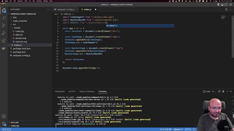Viewport: 234px width, 131px height.
Task: Switch to the OUTPUT panel tab
Action: [72, 91]
